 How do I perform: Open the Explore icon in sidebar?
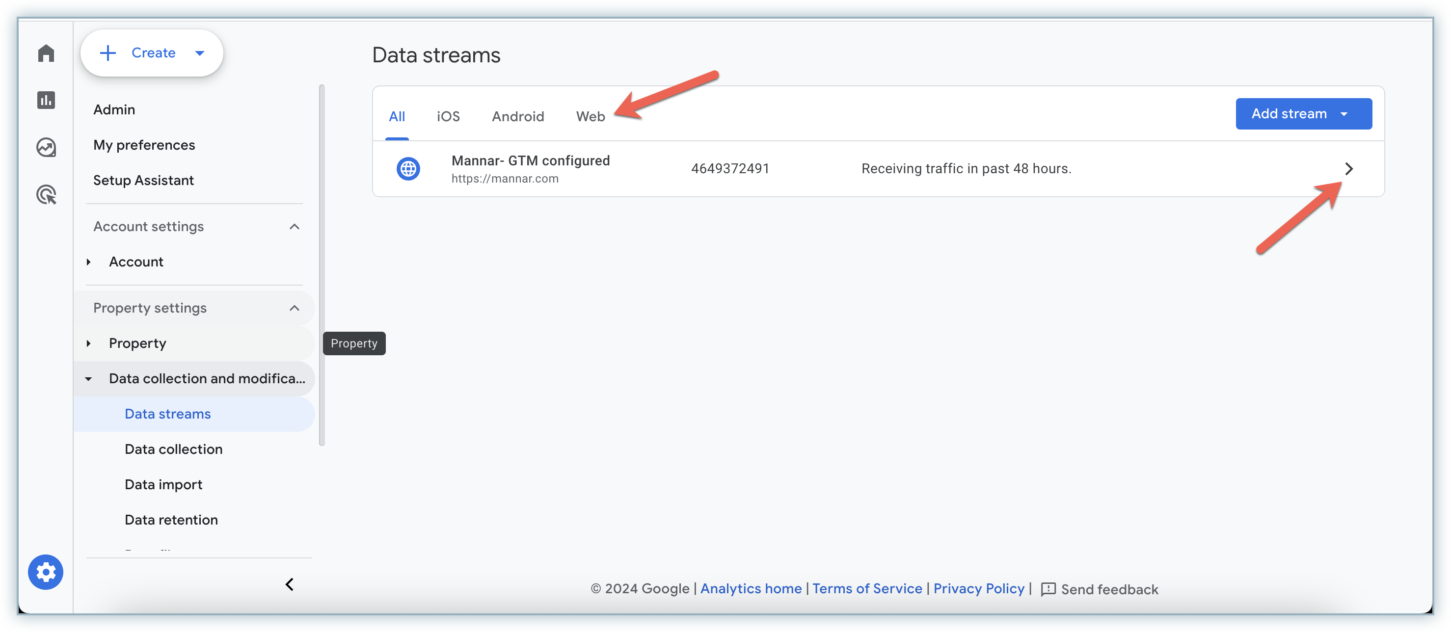46,148
